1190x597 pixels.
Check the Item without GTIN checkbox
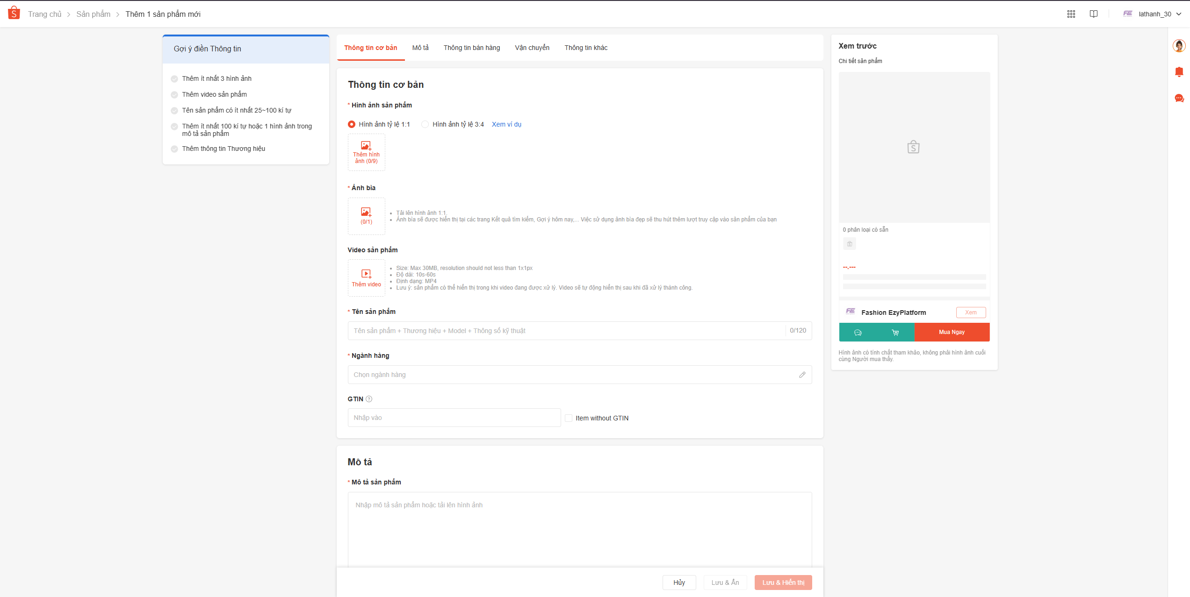tap(569, 418)
